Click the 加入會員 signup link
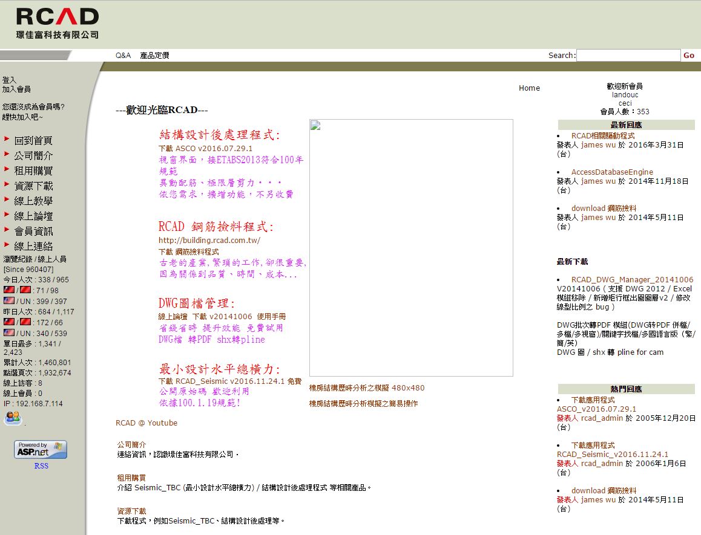This screenshot has height=535, width=701. pos(17,88)
